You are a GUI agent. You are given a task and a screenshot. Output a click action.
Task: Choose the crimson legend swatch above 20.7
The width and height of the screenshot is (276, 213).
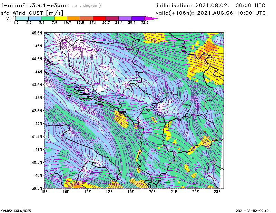click(112, 18)
